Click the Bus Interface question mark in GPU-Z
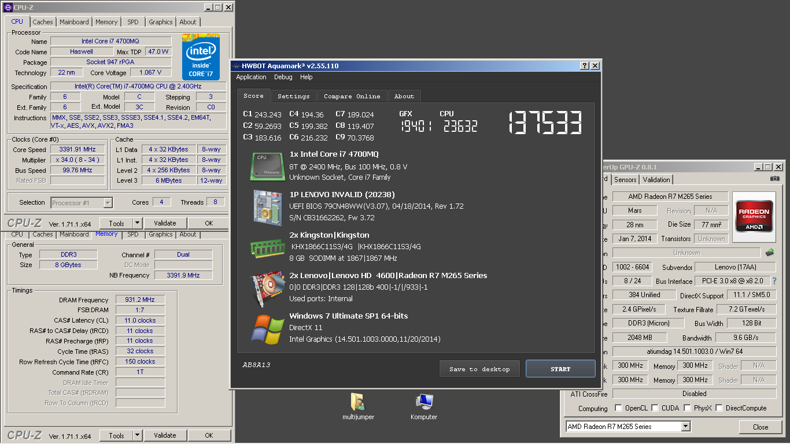The width and height of the screenshot is (790, 444). coord(774,281)
